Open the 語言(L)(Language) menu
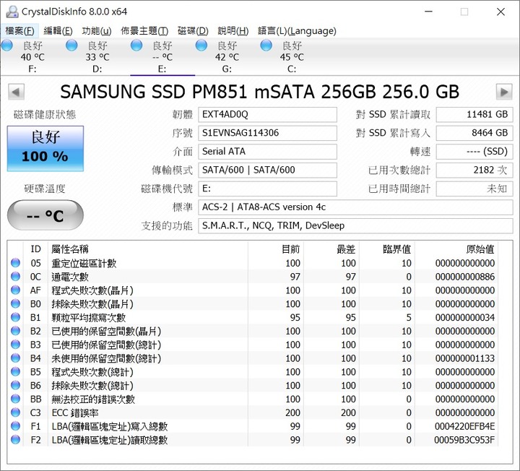520x471 pixels. click(x=297, y=31)
